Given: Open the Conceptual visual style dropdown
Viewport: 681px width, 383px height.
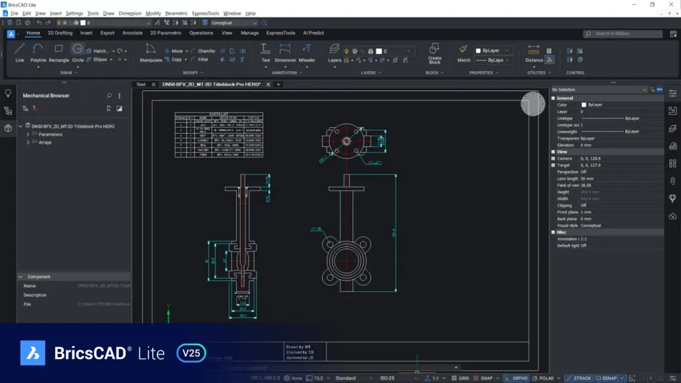Looking at the screenshot, I should [x=234, y=23].
